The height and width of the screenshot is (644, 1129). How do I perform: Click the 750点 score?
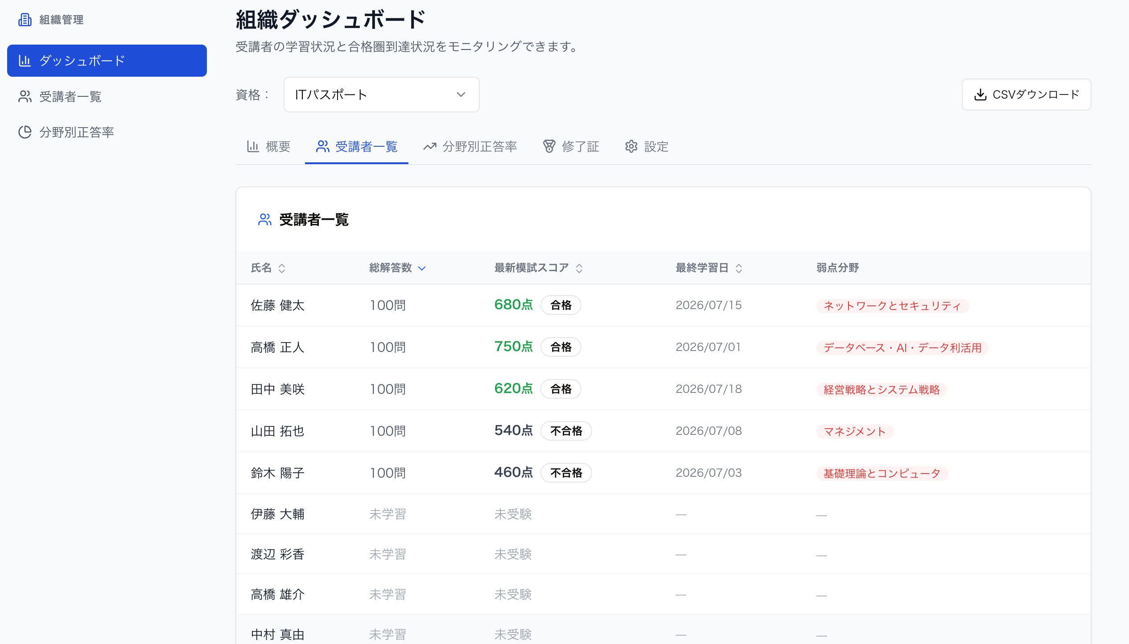pos(514,347)
